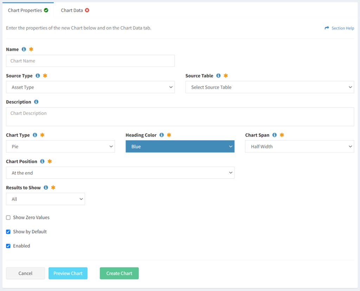Viewport: 360px width, 291px height.
Task: Open the Chart Type dropdown showing Pie
Action: tap(60, 146)
